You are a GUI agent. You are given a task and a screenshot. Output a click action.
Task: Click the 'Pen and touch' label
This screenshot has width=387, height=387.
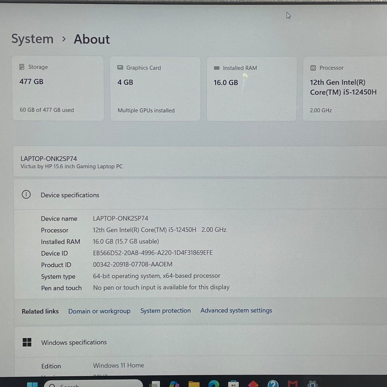(61, 288)
